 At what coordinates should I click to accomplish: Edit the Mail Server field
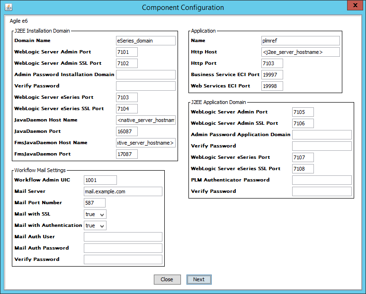[123, 191]
